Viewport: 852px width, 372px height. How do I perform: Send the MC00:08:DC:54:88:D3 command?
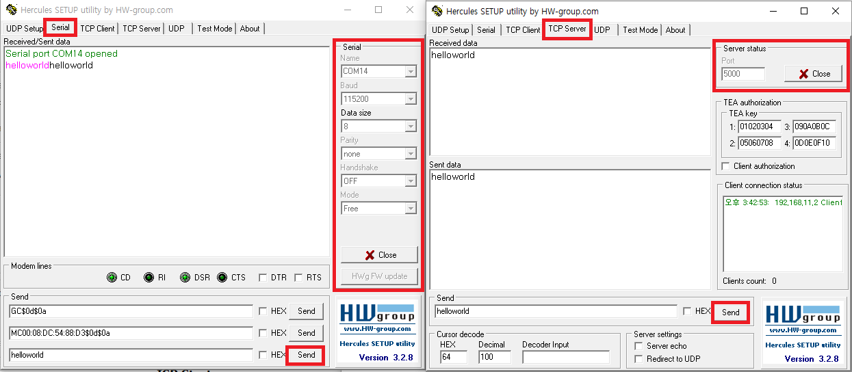(306, 333)
